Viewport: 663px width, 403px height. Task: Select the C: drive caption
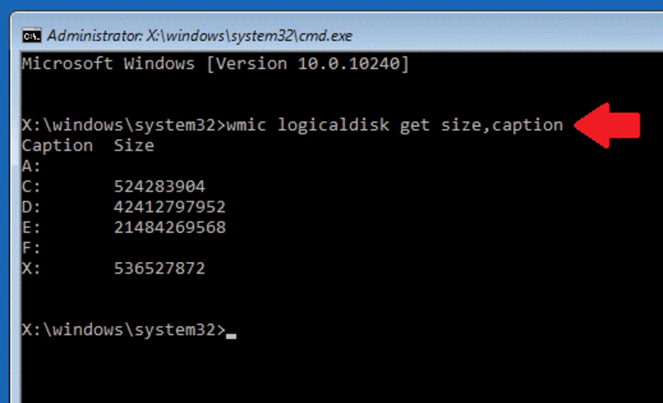click(31, 187)
